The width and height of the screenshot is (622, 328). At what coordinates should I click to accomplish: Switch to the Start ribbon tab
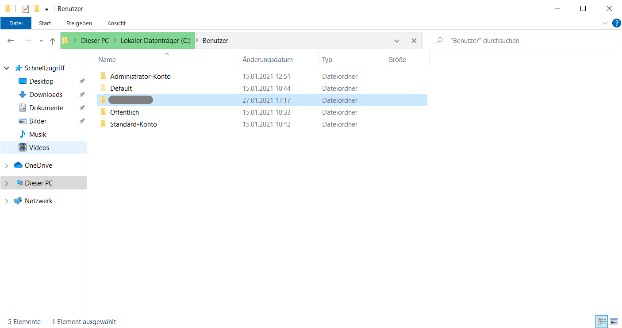tap(45, 23)
